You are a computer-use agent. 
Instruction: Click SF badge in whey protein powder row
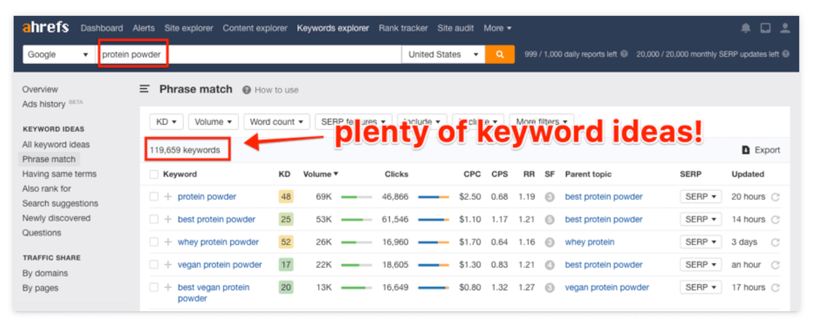click(550, 242)
